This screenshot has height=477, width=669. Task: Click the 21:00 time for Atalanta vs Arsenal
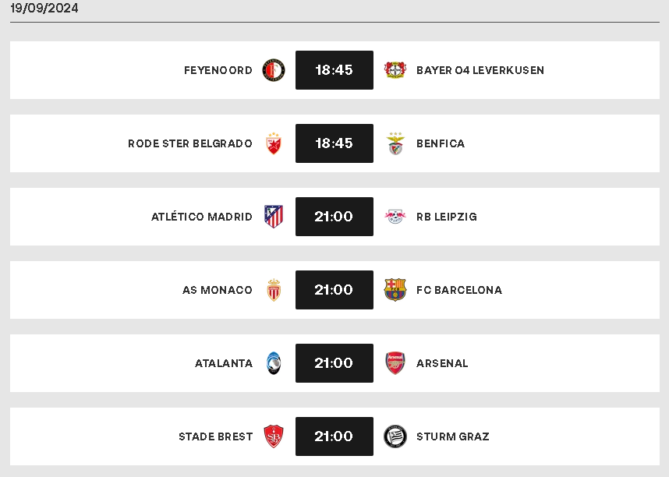(334, 363)
